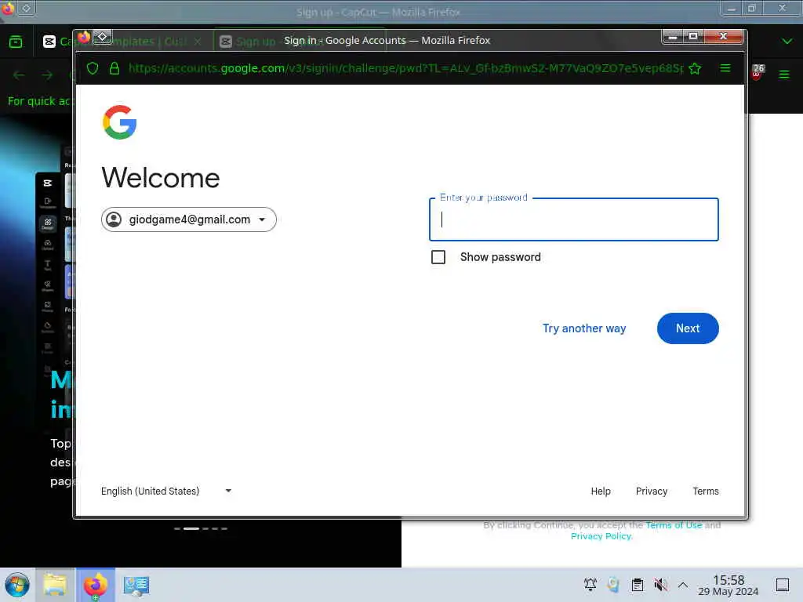This screenshot has height=602, width=803.
Task: Go back in the CapCut Firefox window
Action: [19, 75]
